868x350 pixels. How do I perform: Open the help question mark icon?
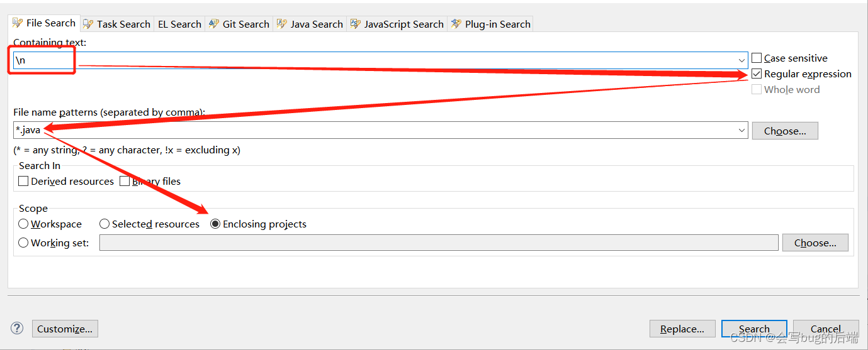[x=17, y=328]
